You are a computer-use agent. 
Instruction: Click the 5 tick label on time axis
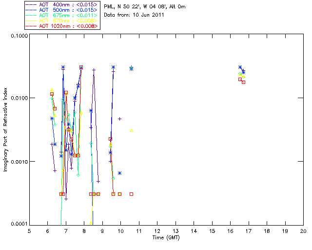click(x=29, y=230)
